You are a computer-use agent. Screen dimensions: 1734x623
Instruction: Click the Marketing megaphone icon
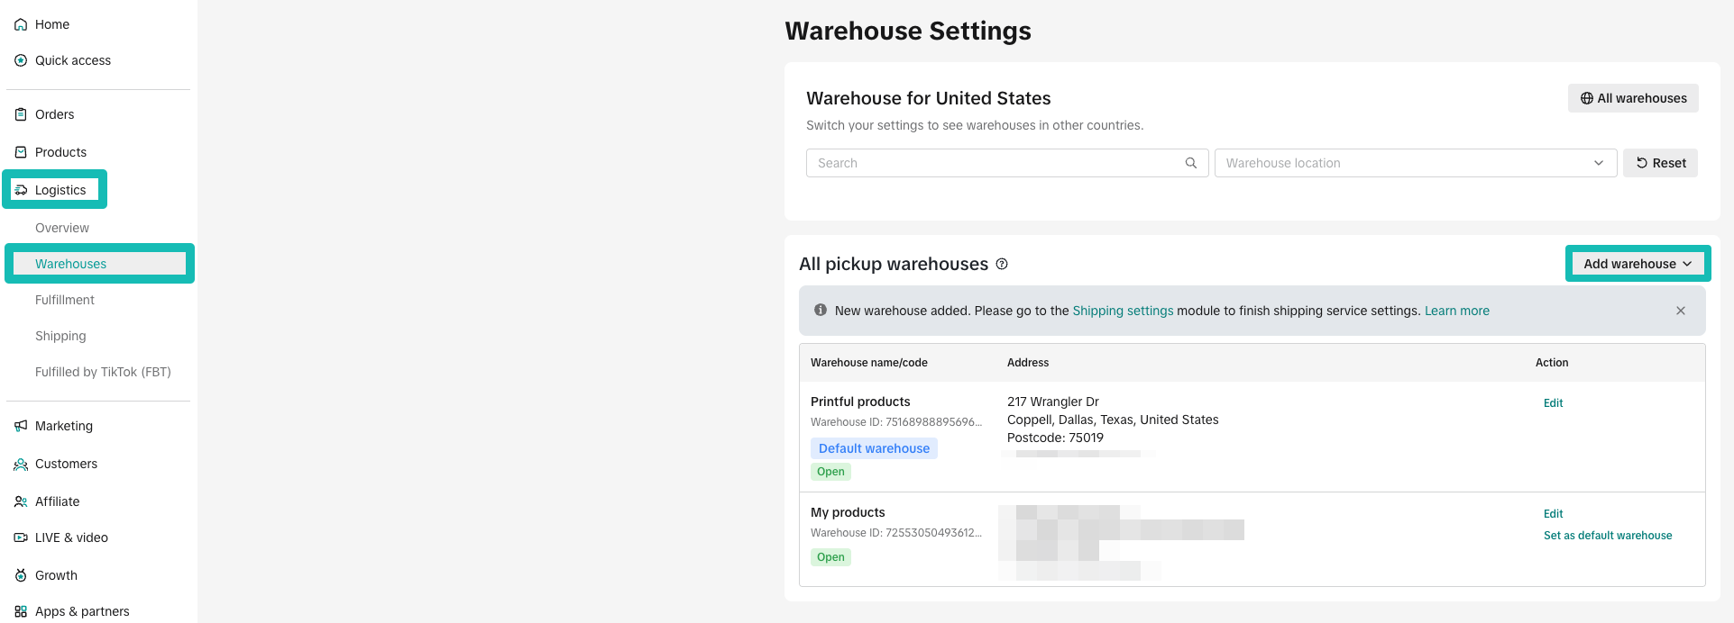pyautogui.click(x=21, y=426)
